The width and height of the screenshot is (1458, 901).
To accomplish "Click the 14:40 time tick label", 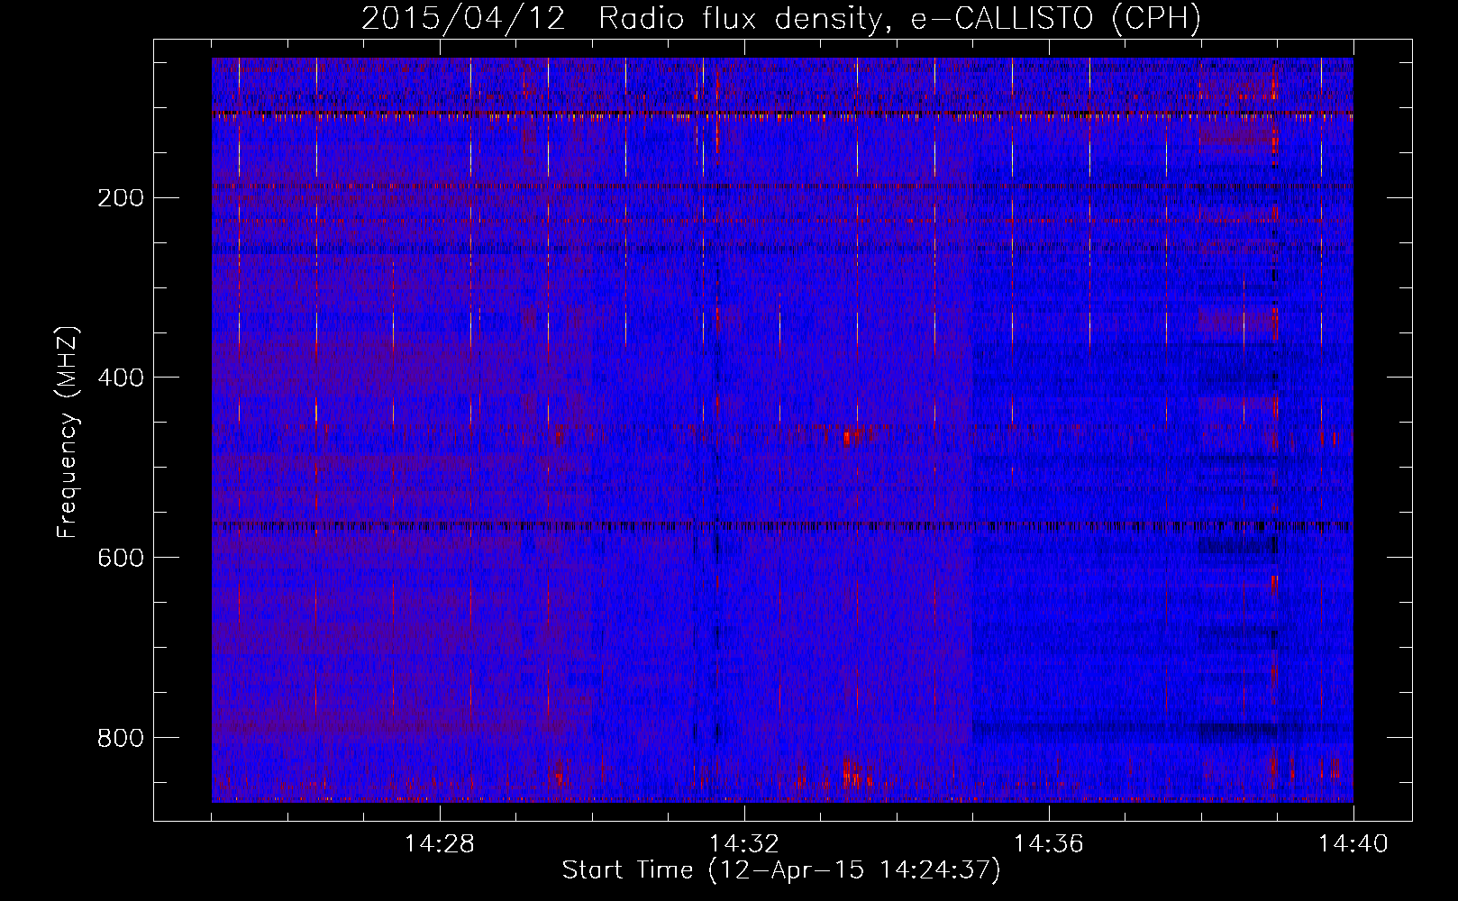I will pyautogui.click(x=1353, y=844).
